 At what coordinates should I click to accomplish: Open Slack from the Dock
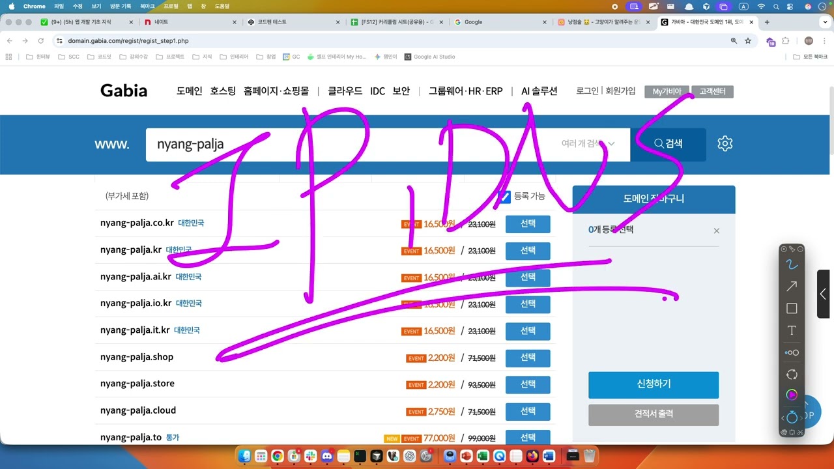(x=311, y=456)
